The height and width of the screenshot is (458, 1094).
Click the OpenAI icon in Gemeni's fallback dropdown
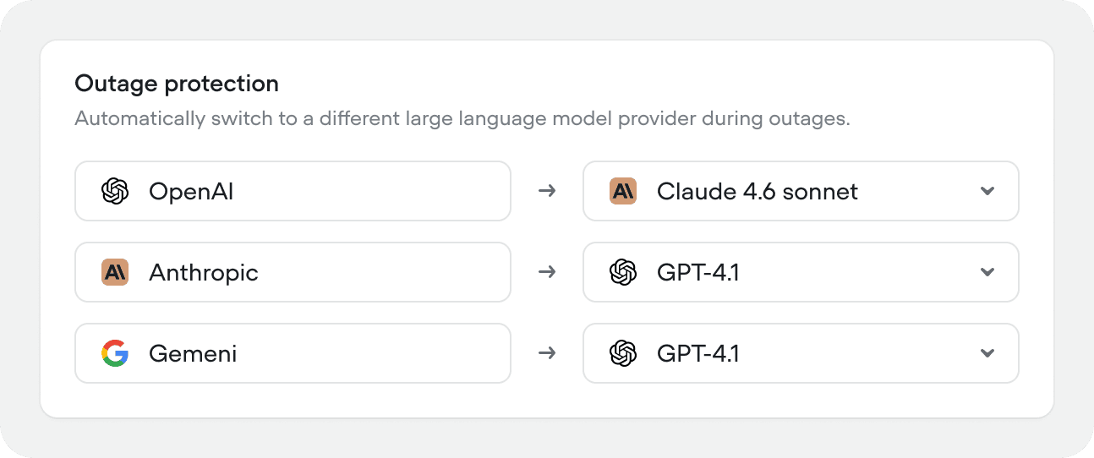[623, 353]
